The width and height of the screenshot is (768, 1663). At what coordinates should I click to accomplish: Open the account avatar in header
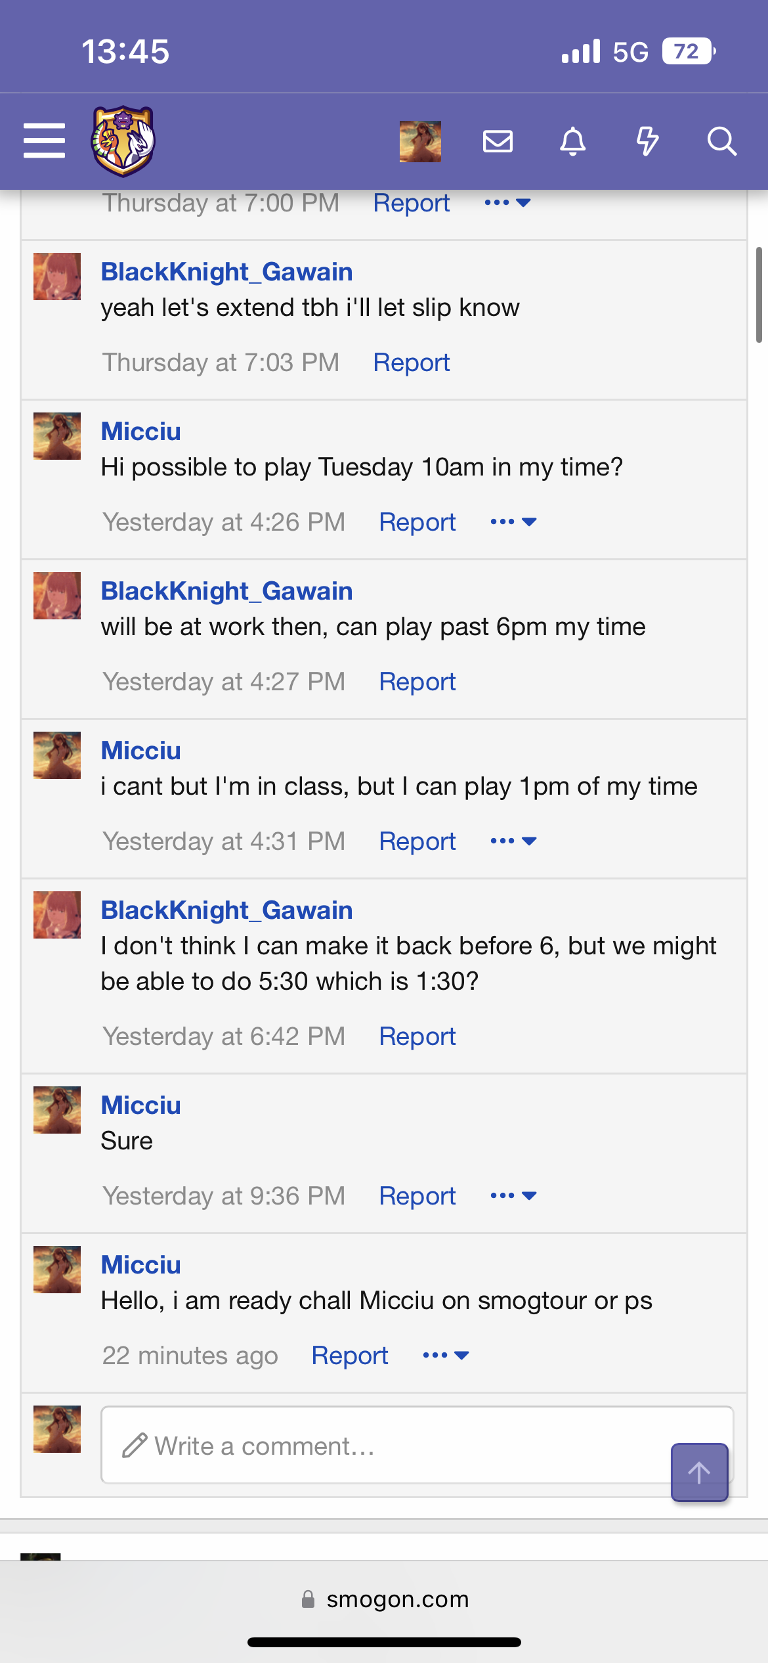(x=420, y=141)
